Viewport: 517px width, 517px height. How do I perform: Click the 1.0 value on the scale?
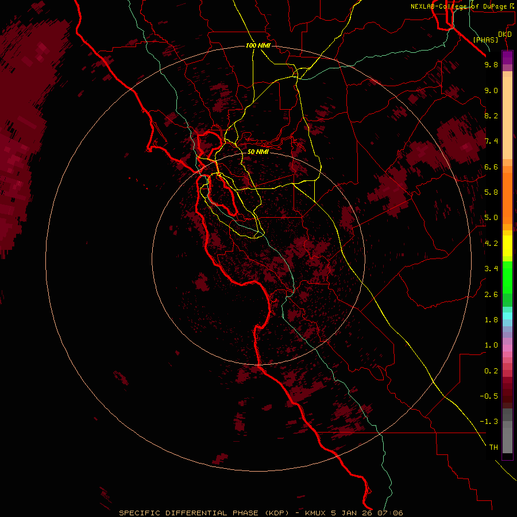491,345
